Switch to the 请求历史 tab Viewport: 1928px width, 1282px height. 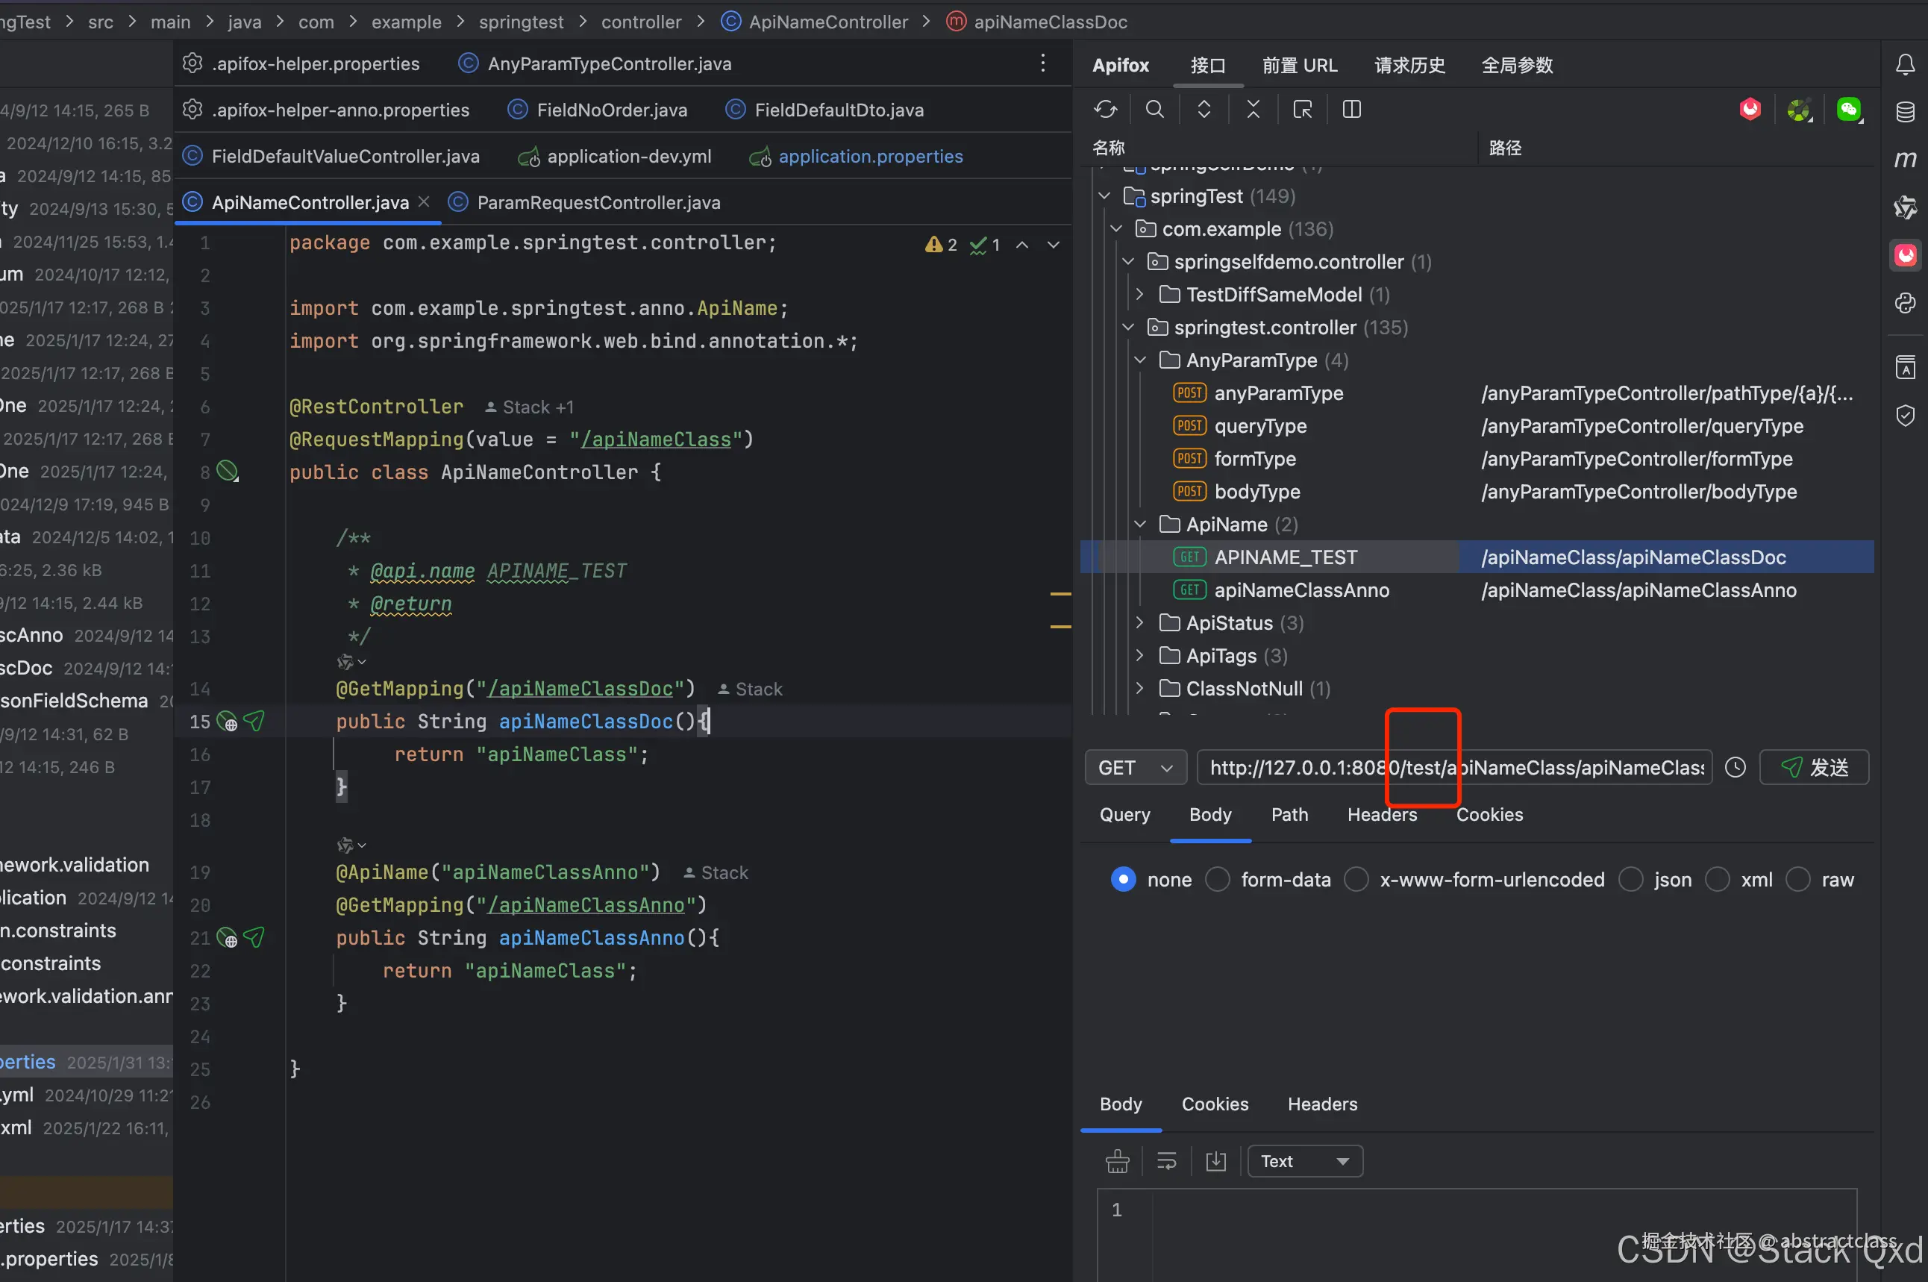coord(1409,66)
